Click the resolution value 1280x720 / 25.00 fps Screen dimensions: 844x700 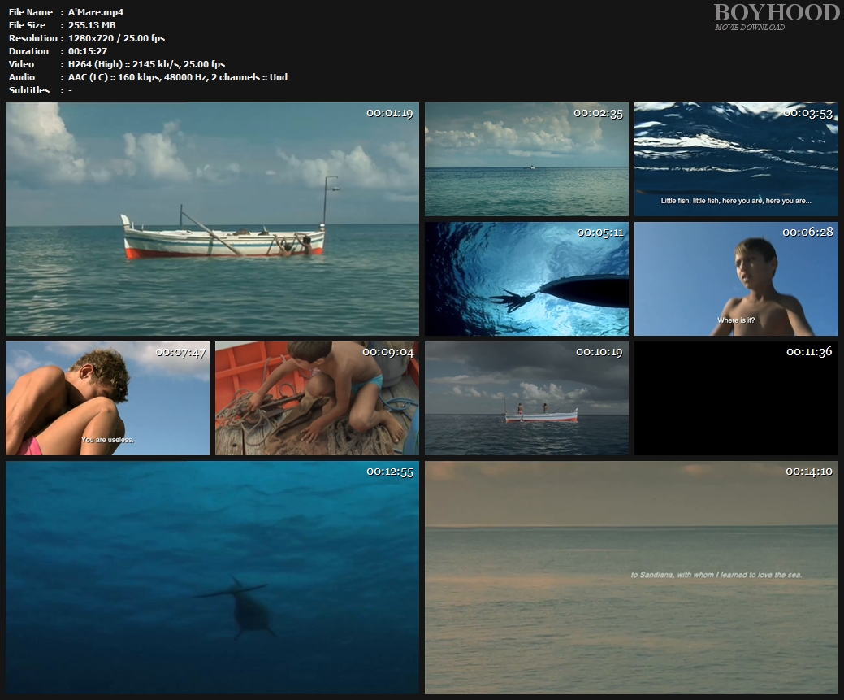pyautogui.click(x=116, y=37)
